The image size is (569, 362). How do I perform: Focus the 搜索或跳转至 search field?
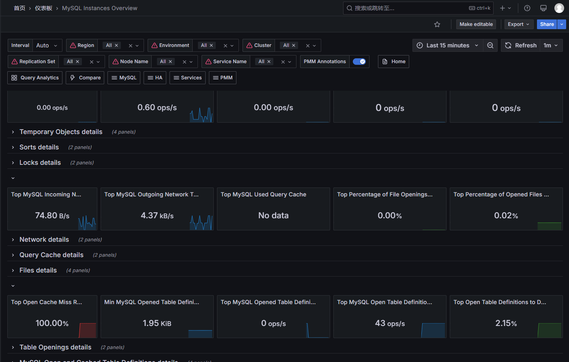(418, 8)
